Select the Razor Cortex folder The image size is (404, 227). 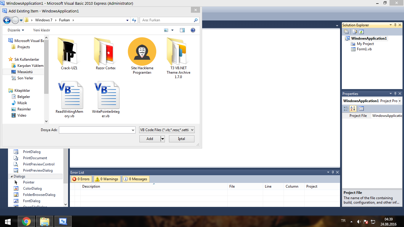pos(106,54)
